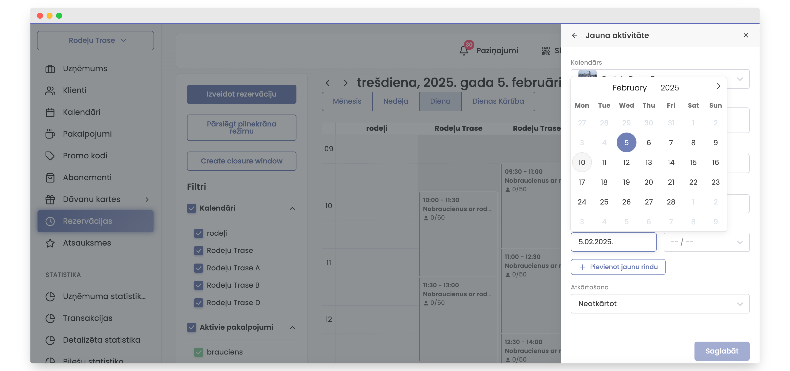The image size is (790, 371).
Task: Click the Atsauksmes star icon
Action: [x=50, y=243]
